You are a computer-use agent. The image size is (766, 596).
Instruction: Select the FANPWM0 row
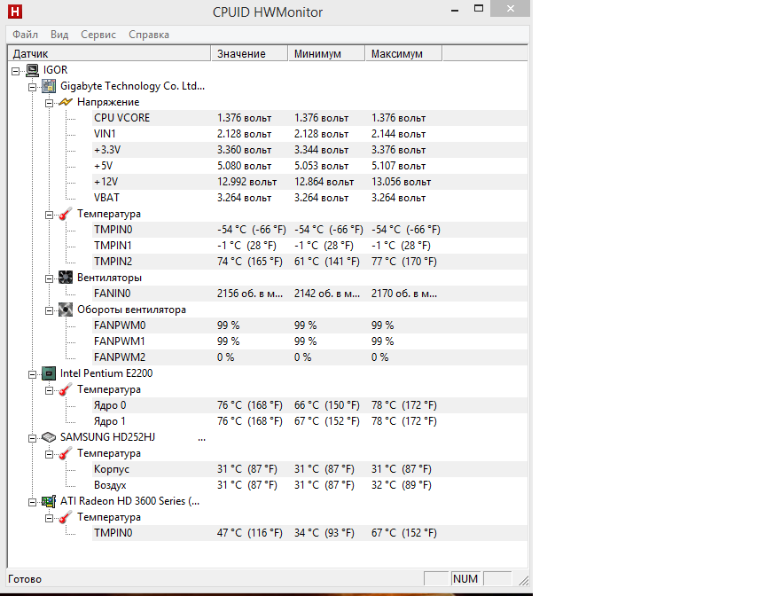pyautogui.click(x=309, y=325)
